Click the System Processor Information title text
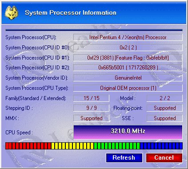This screenshot has height=169, width=188. (x=71, y=13)
